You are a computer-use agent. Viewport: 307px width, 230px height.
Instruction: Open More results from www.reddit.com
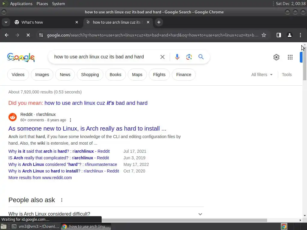[40, 178]
